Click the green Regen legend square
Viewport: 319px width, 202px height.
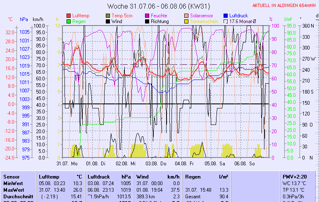pyautogui.click(x=69, y=21)
